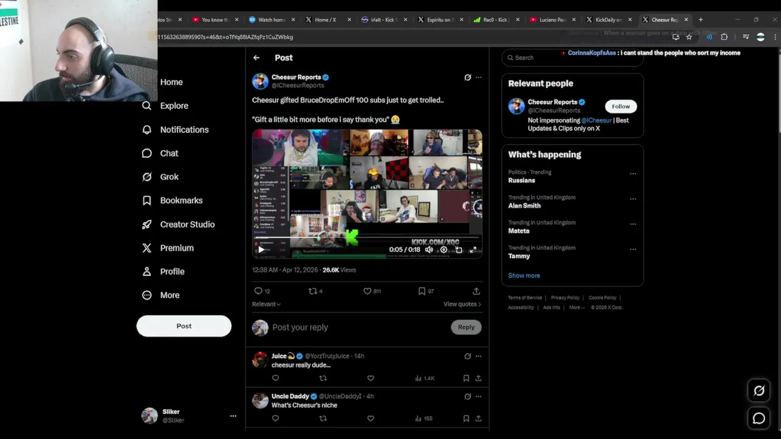Open options for Russians trend
Viewport: 781px width, 439px height.
[633, 173]
